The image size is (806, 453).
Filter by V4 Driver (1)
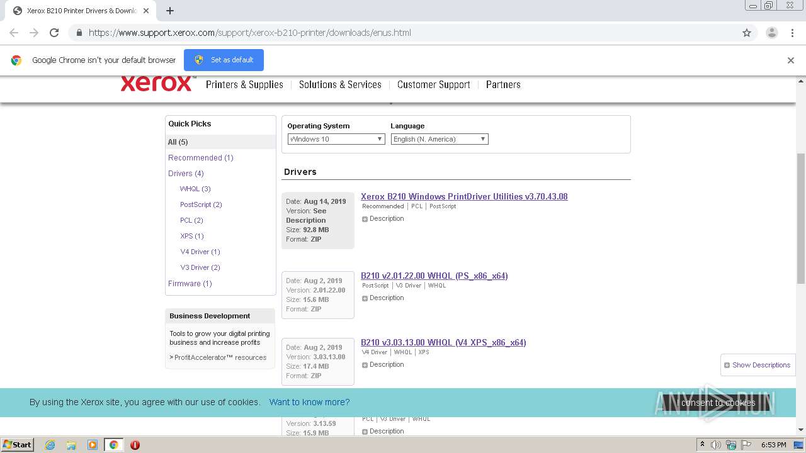pos(200,252)
